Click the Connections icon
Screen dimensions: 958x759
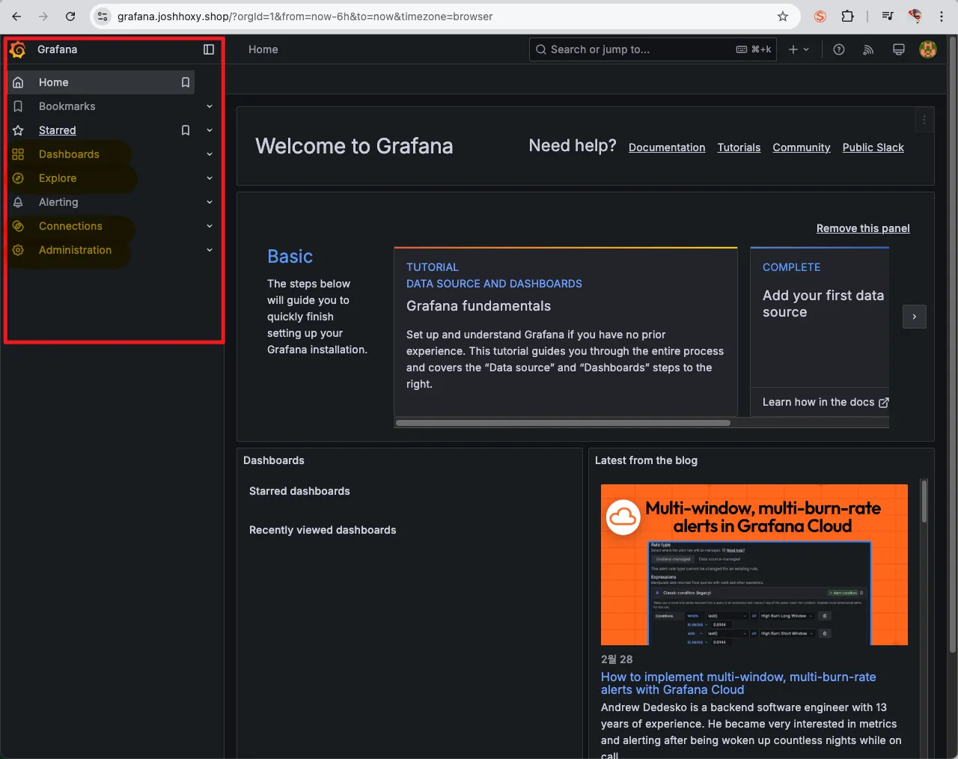tap(18, 226)
